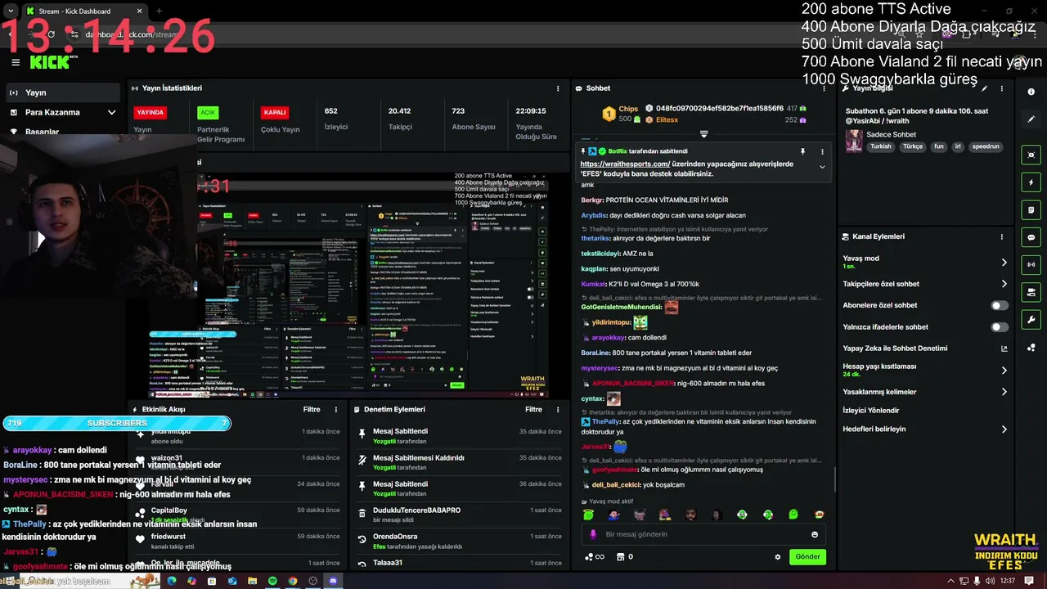
Task: Open Chrome from the taskbar
Action: click(293, 581)
